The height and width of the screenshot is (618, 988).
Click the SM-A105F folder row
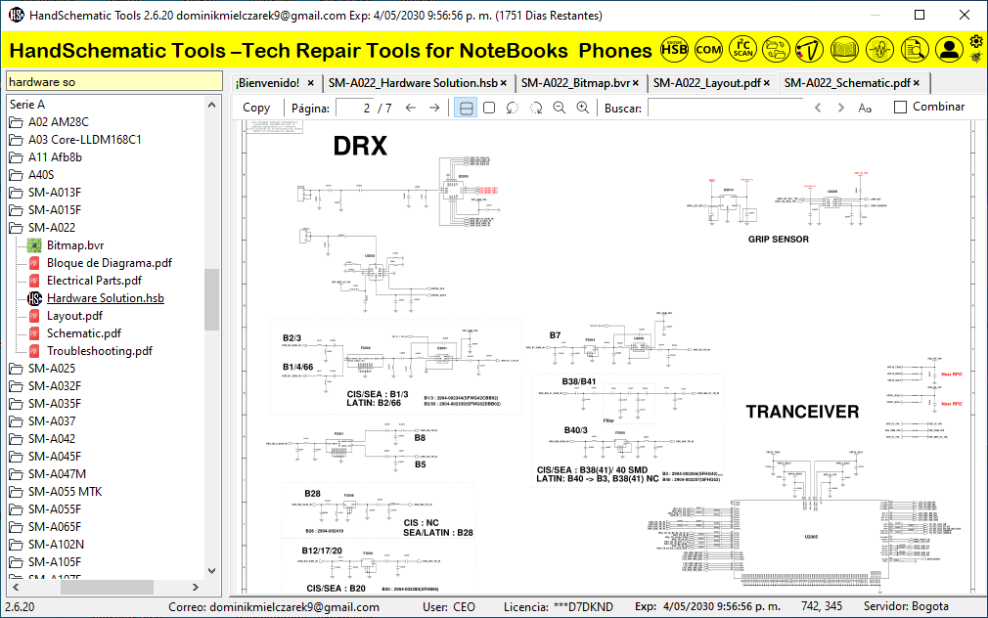(54, 562)
